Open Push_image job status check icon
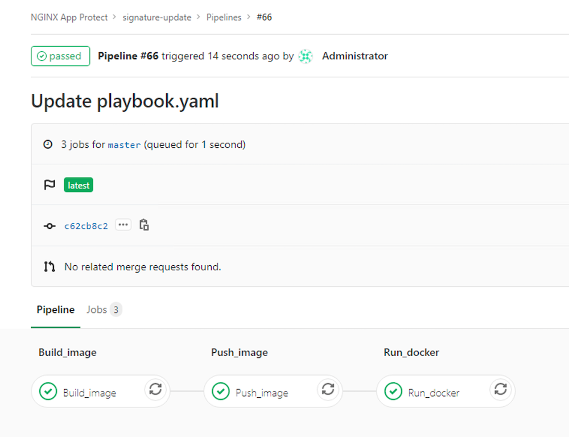The image size is (569, 437). (221, 391)
